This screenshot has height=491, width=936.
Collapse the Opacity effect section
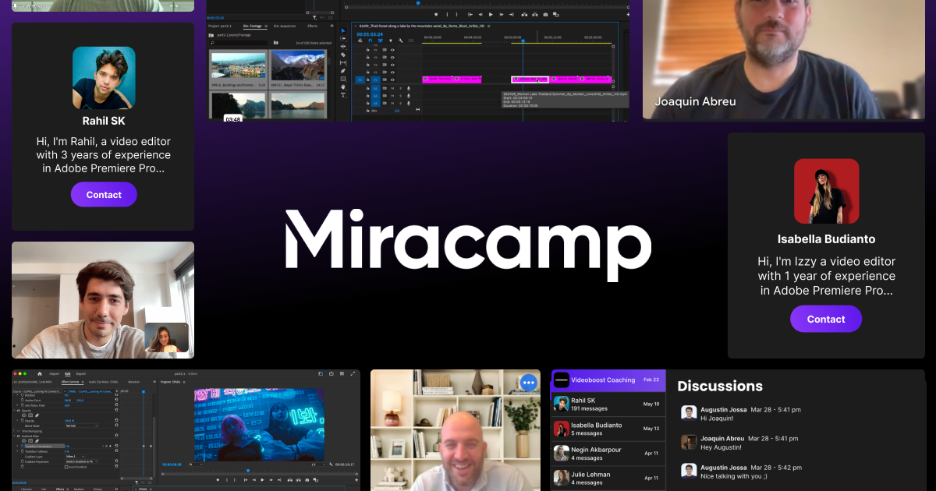click(x=14, y=411)
